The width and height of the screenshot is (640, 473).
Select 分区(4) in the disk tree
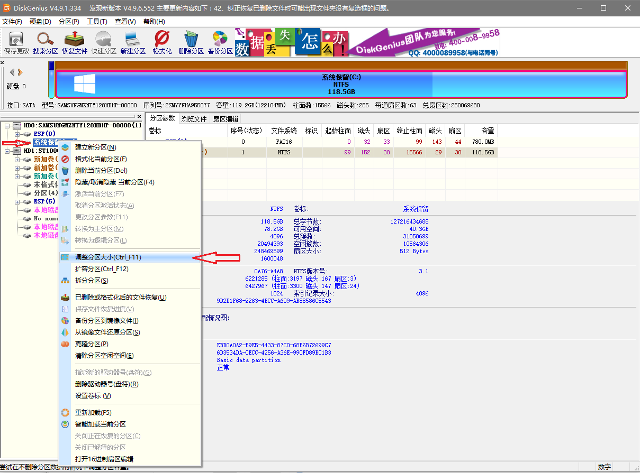[x=46, y=193]
